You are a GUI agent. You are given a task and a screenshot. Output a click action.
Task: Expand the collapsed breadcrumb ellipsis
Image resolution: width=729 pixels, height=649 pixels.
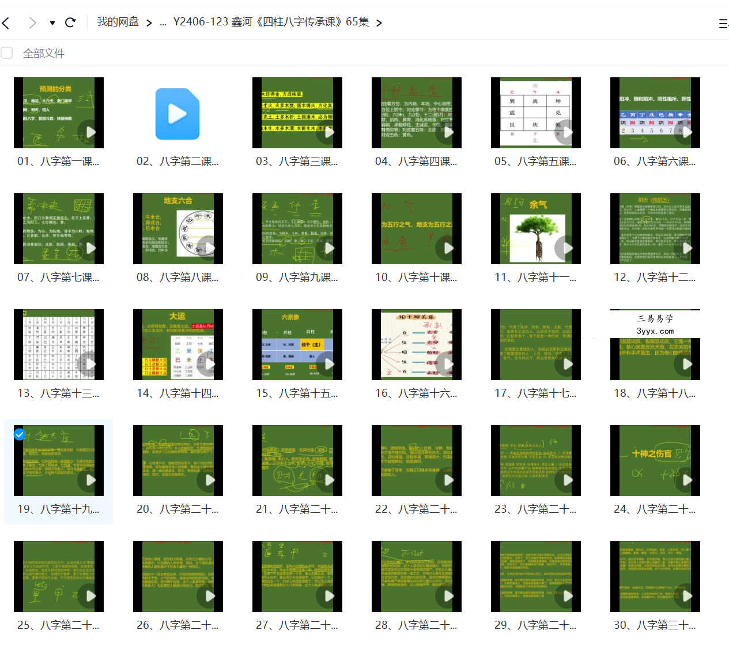coord(163,23)
